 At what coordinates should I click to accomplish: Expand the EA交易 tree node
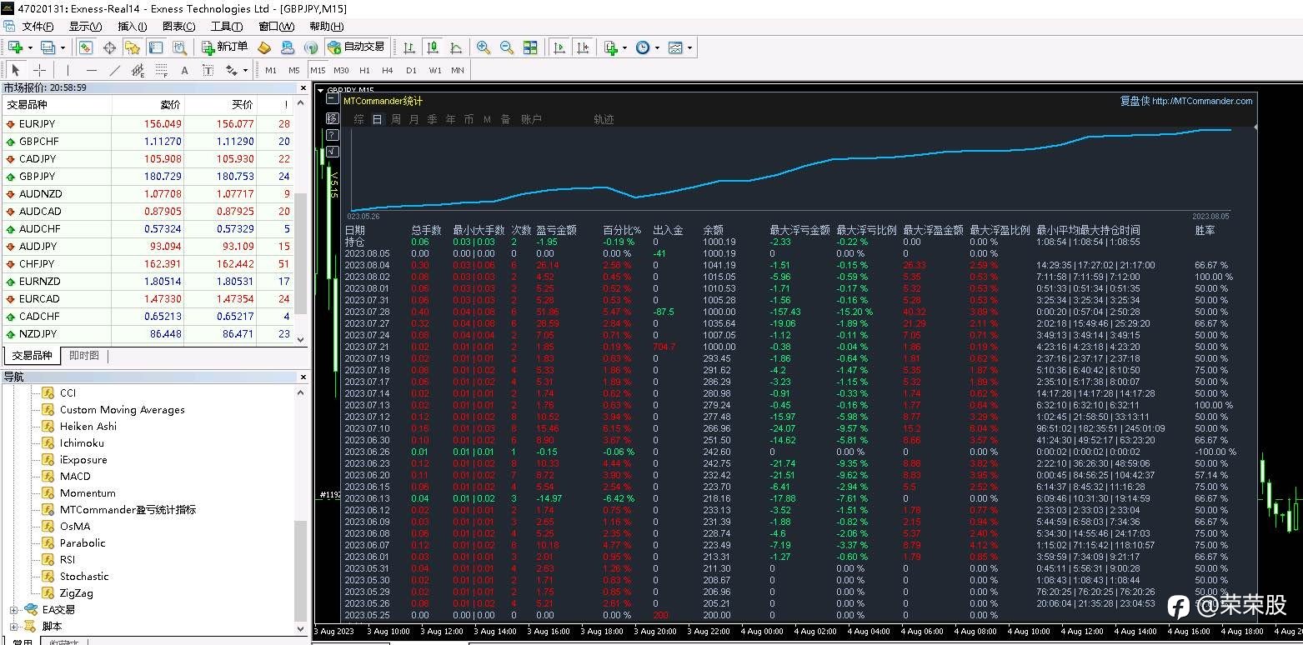[13, 609]
